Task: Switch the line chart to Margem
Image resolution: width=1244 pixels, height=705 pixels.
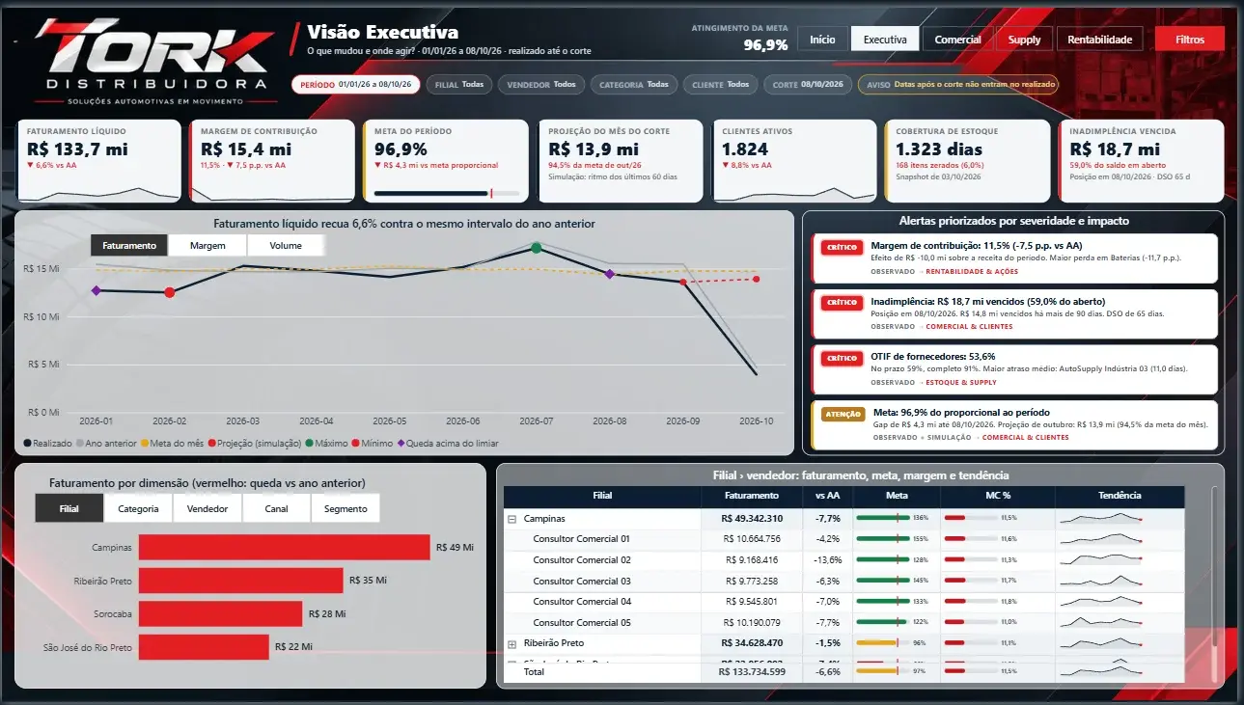Action: point(207,246)
